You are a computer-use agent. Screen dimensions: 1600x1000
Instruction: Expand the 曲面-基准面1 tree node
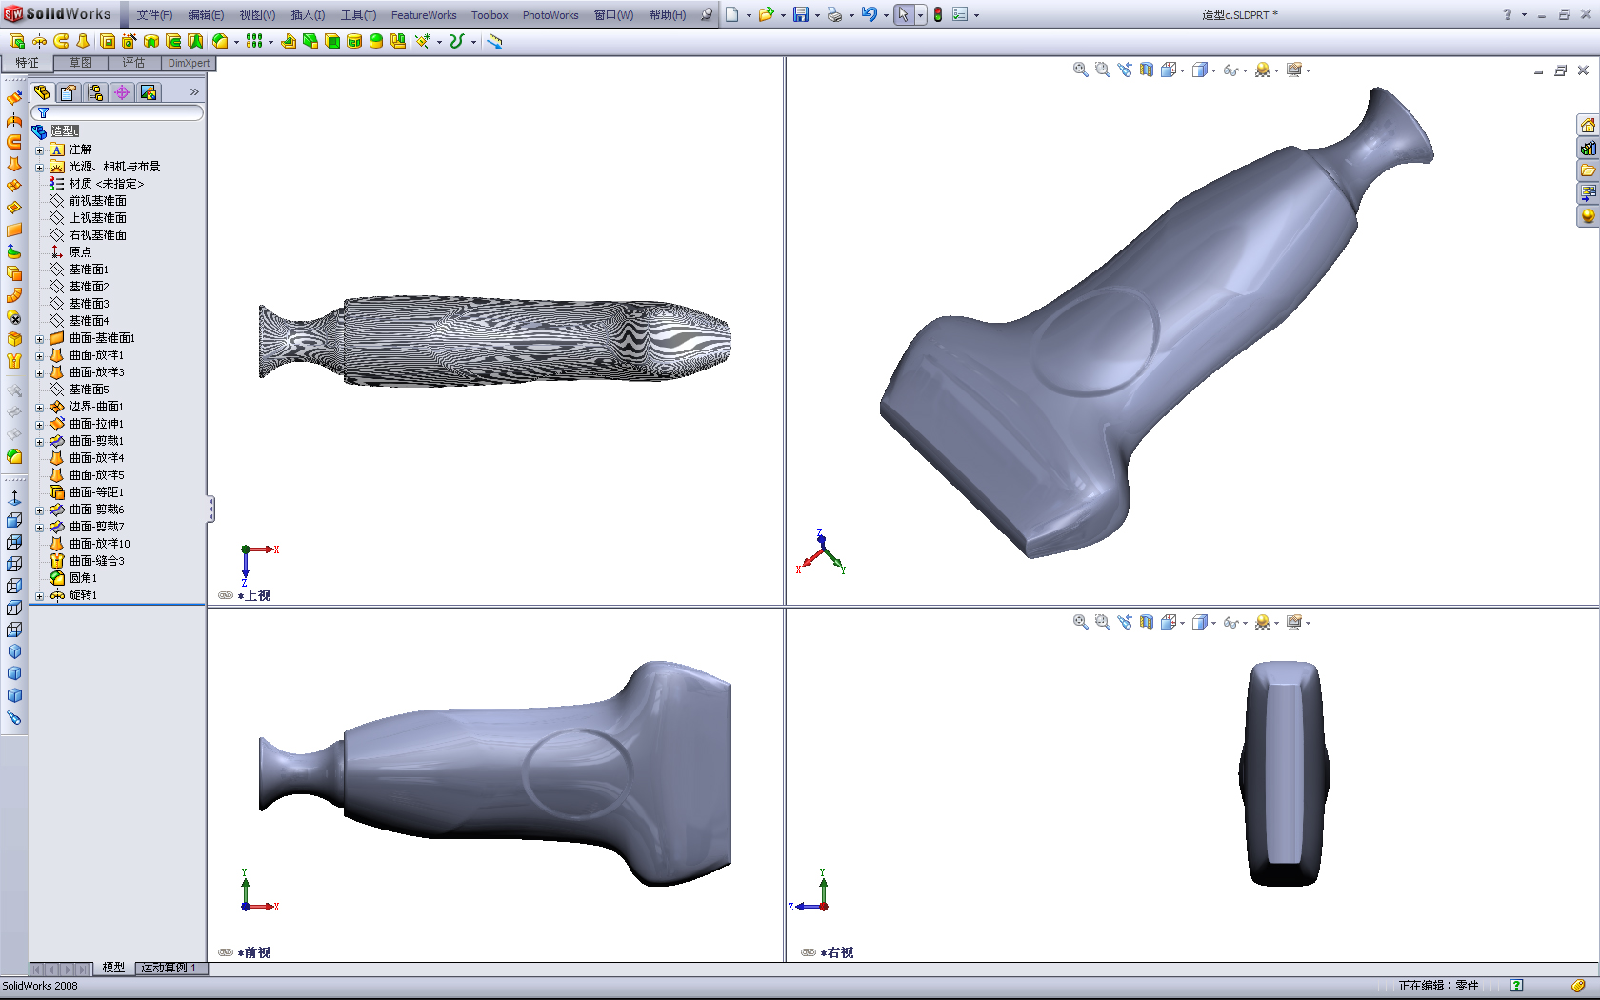pos(39,339)
